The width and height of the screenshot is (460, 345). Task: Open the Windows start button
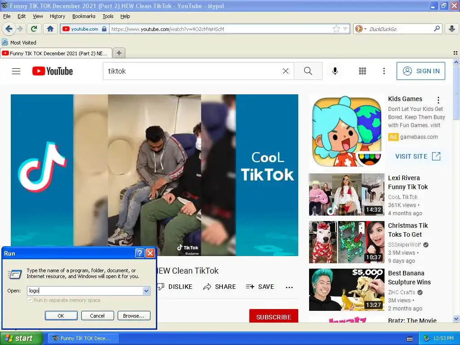(21, 338)
